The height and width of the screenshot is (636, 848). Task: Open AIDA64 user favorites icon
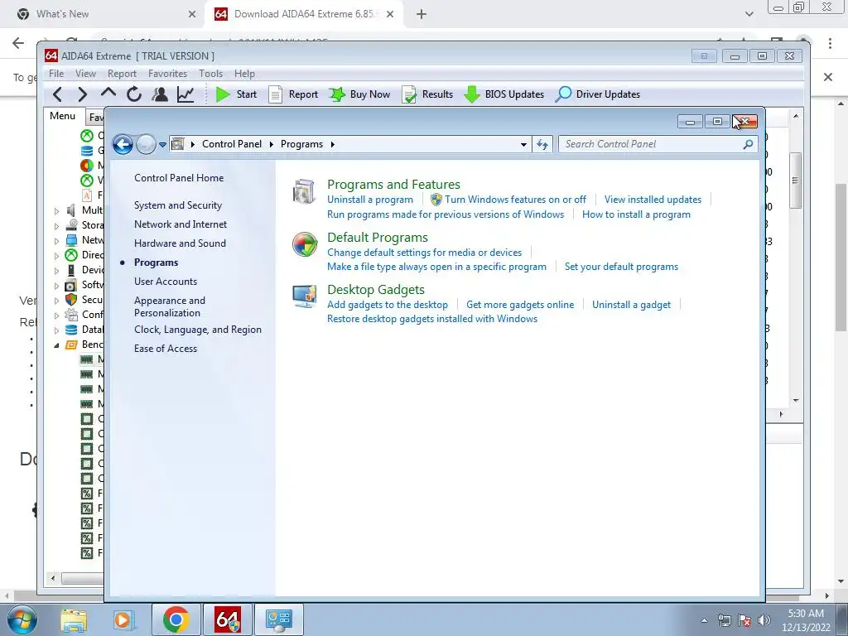click(160, 94)
